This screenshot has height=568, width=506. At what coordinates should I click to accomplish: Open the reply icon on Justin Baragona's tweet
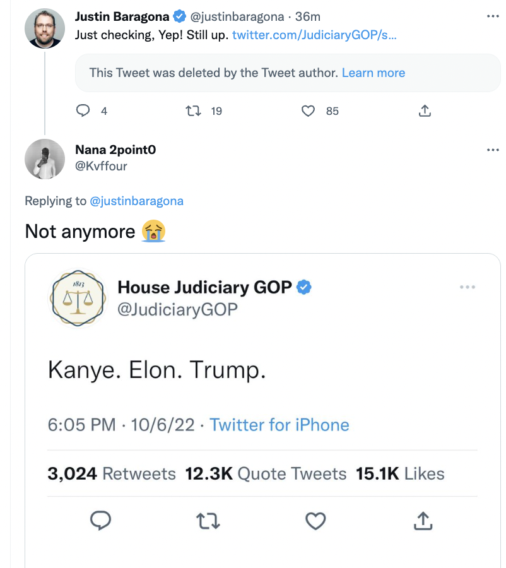pos(83,110)
